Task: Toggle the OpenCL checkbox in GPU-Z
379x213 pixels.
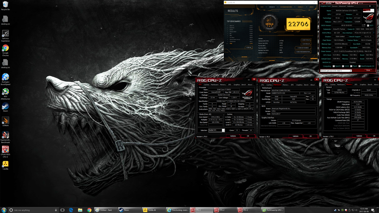Action: (334, 66)
